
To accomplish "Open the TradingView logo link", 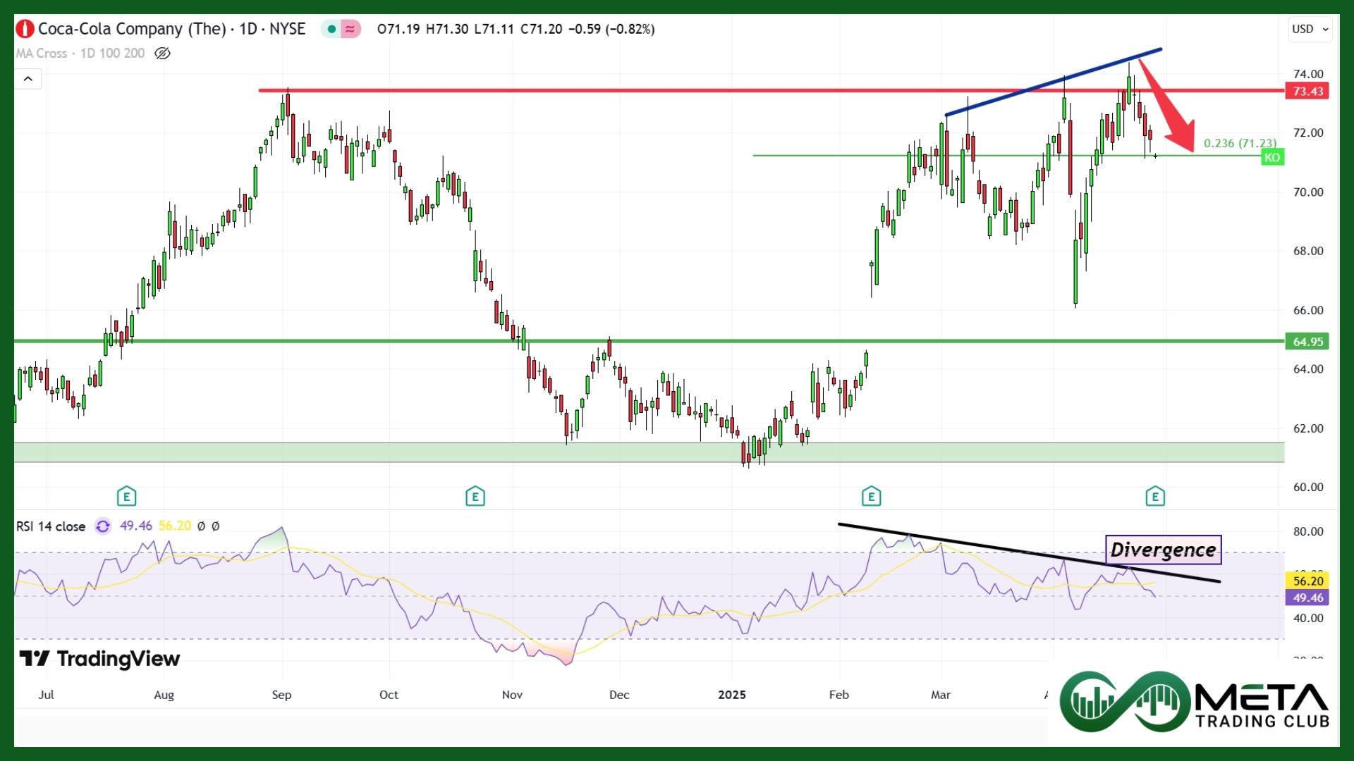I will click(99, 659).
